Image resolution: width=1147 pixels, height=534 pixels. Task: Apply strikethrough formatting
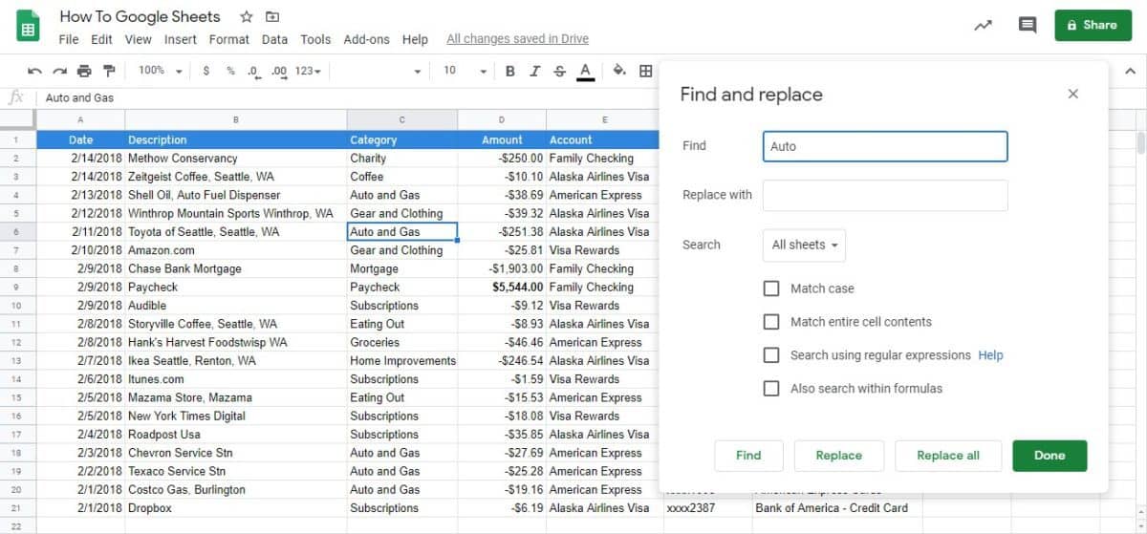[560, 71]
